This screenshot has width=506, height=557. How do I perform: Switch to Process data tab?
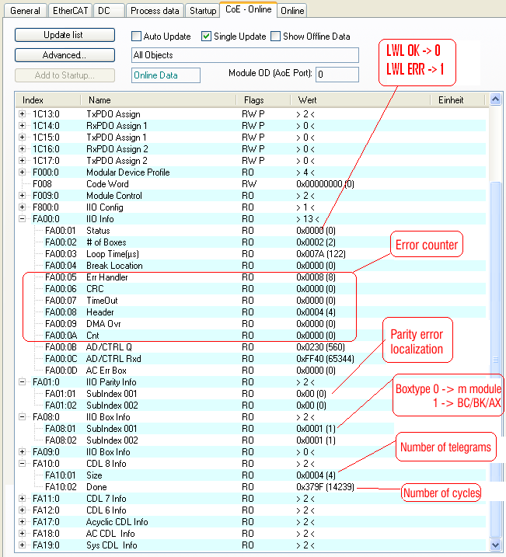pyautogui.click(x=155, y=11)
